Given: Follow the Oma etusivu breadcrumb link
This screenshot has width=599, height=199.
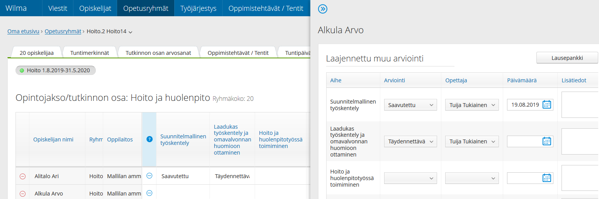Looking at the screenshot, I should [23, 32].
